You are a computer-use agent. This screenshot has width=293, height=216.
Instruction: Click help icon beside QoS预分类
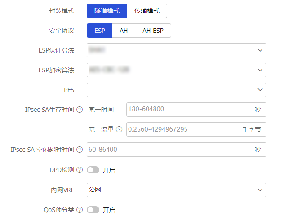point(80,210)
